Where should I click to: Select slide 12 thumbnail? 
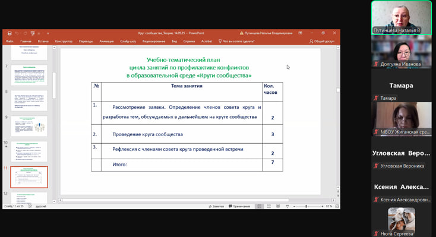coord(29,198)
